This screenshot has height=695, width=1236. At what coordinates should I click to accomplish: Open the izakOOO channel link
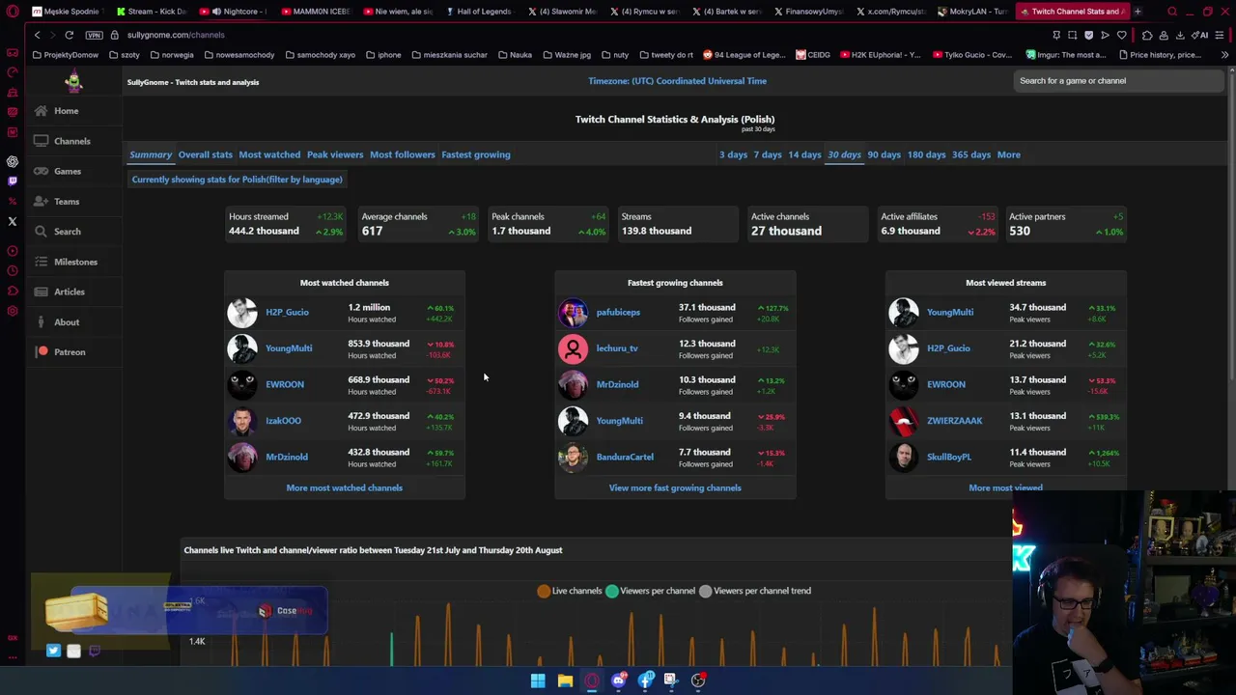[284, 421]
